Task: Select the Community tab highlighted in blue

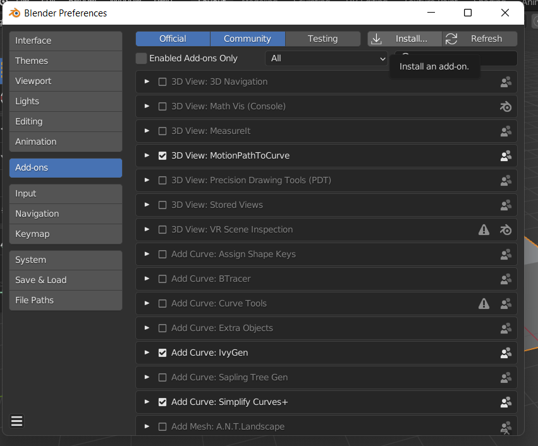Action: pos(247,39)
